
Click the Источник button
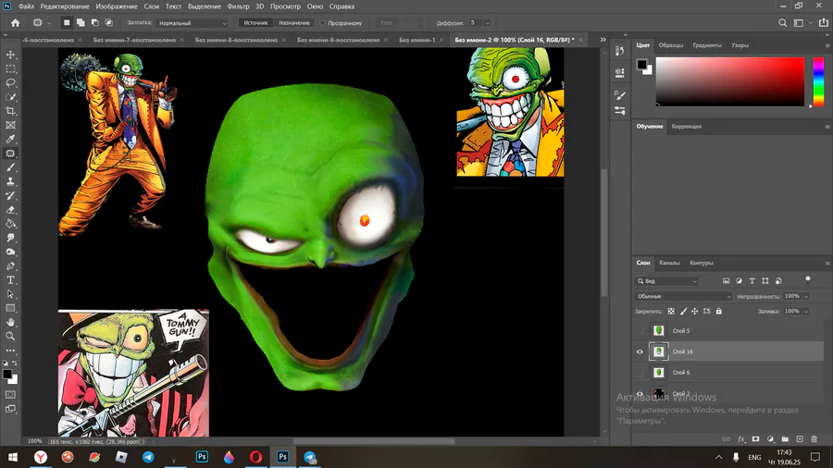(255, 23)
